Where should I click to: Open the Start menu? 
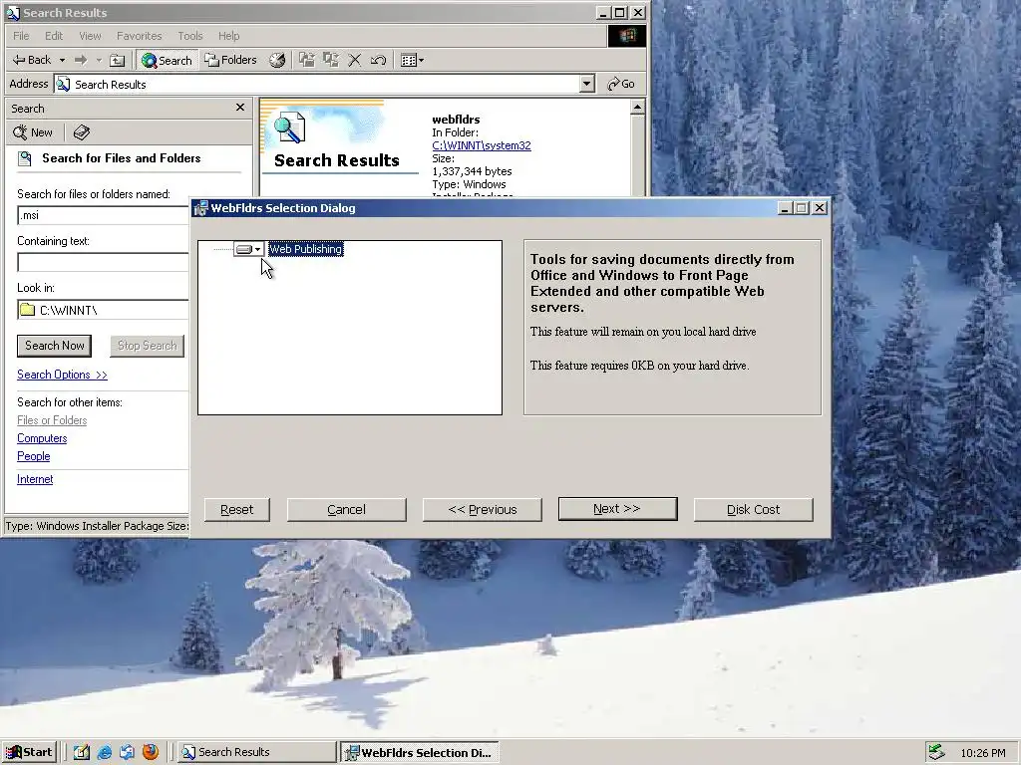29,752
